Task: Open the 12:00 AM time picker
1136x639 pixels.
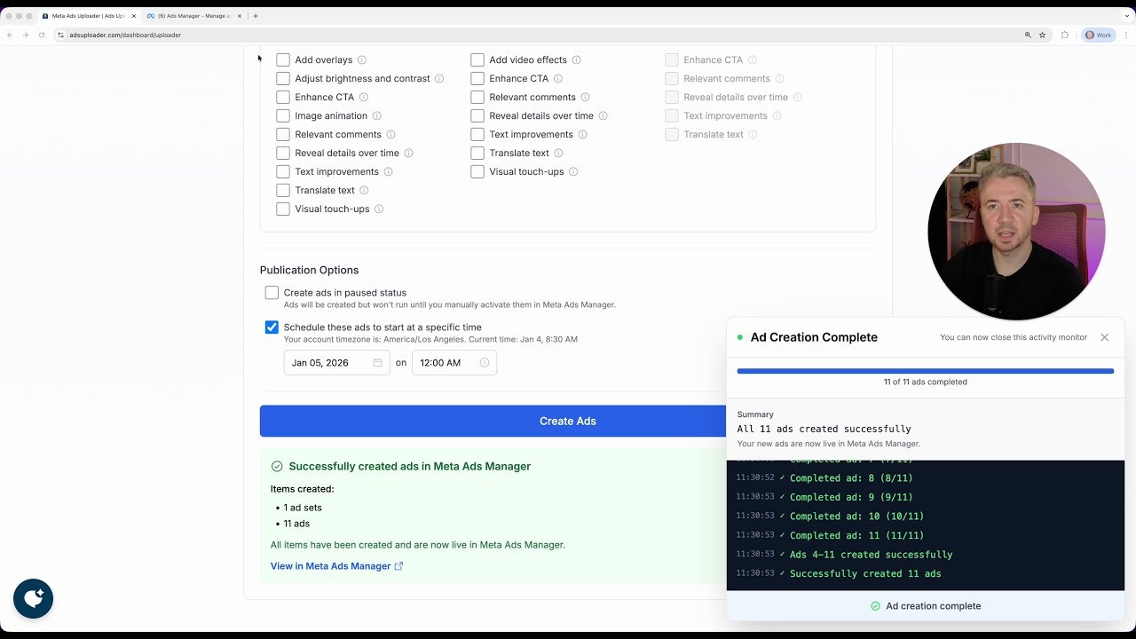Action: [x=454, y=363]
